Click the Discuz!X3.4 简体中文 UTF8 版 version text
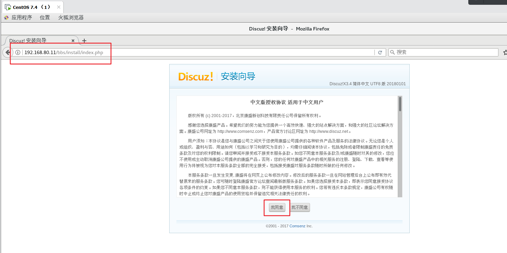Image resolution: width=507 pixels, height=253 pixels. pos(368,84)
